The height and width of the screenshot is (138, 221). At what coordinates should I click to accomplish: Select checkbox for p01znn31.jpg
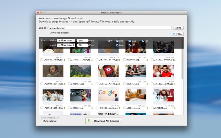[69, 84]
